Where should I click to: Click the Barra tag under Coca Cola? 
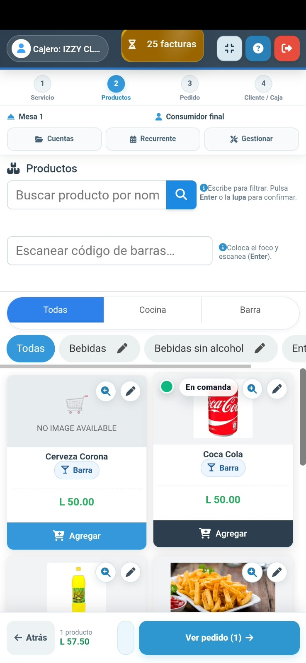click(223, 468)
